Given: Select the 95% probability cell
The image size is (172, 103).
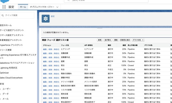Looking at the screenshot, I should (124, 98).
